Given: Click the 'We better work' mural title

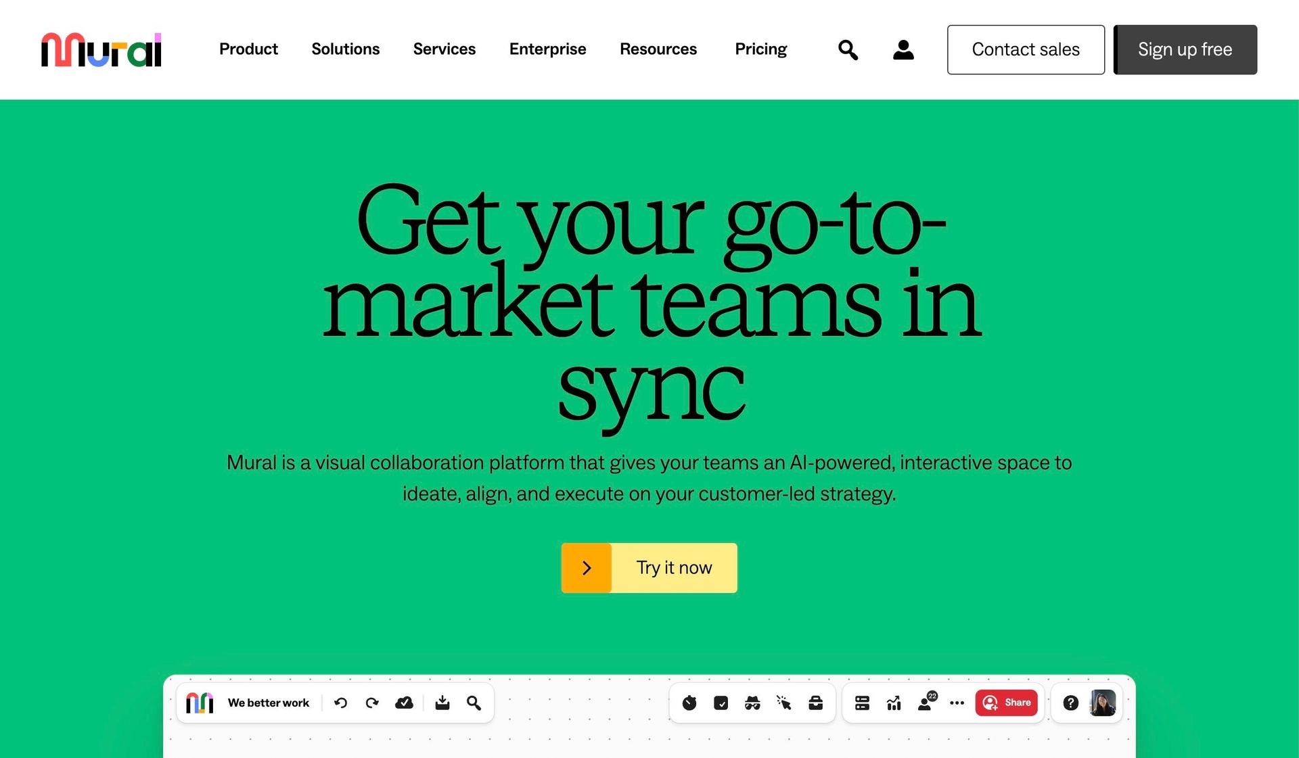Looking at the screenshot, I should click(x=269, y=703).
